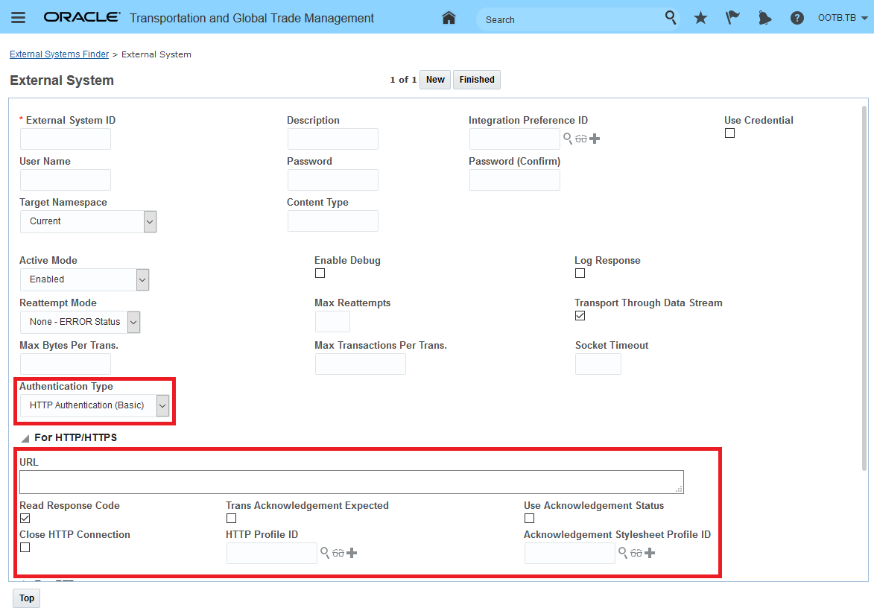Click the Oracle logo
The height and width of the screenshot is (611, 874).
81,17
